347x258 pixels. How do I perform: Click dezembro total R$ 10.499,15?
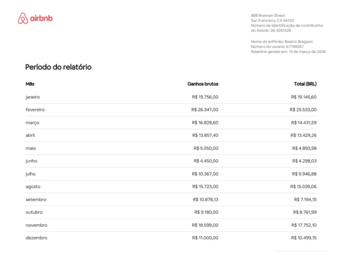304,238
